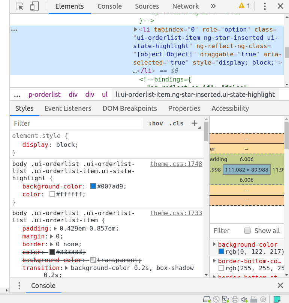Select the li.ui-orderlist-item breadcrumb
This screenshot has height=303, width=289.
[195, 95]
